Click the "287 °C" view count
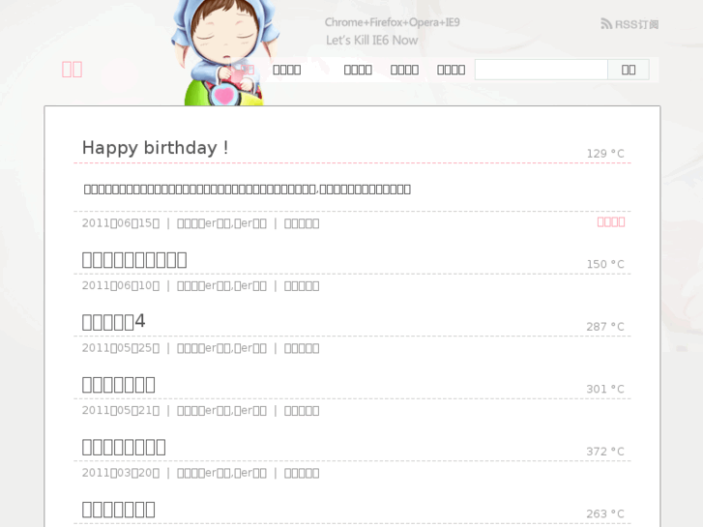Screen dimensions: 703x527 605,327
